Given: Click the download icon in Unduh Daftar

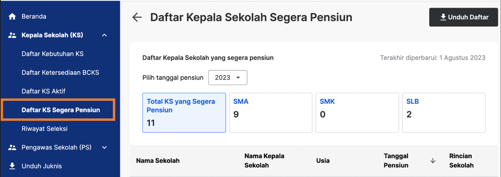Looking at the screenshot, I should coord(443,17).
